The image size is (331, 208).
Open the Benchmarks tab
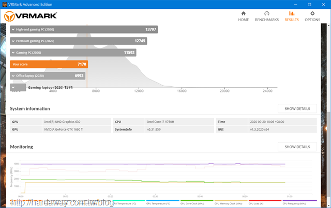click(x=267, y=17)
